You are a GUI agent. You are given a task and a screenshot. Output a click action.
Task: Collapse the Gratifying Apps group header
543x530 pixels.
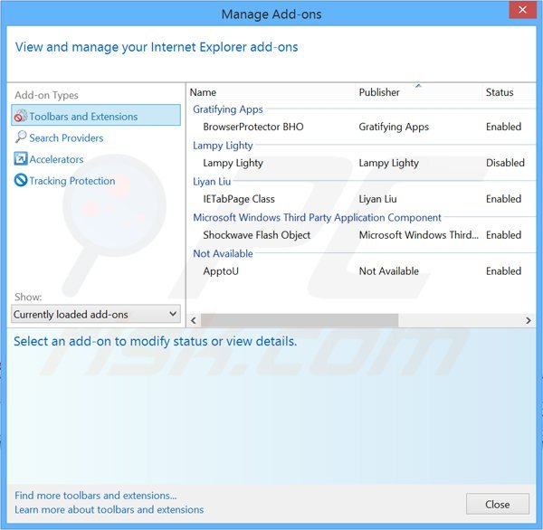pyautogui.click(x=228, y=109)
